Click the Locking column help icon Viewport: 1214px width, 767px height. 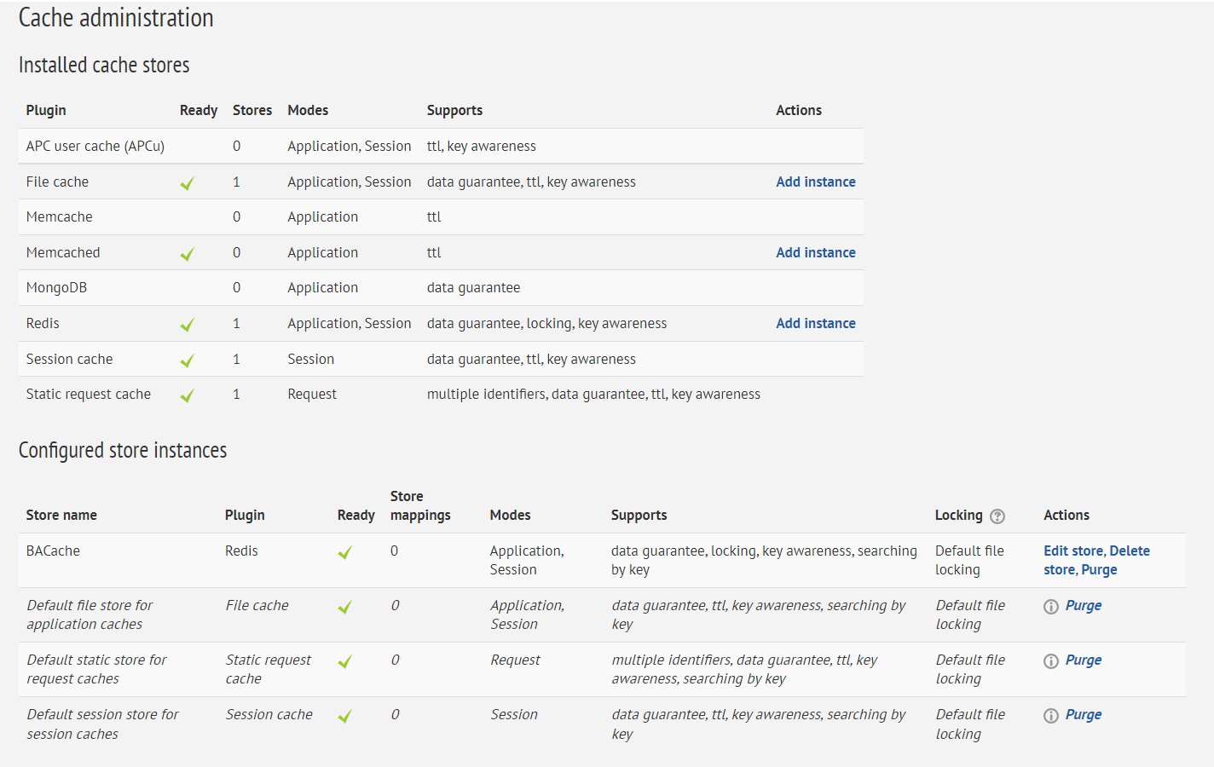(999, 516)
